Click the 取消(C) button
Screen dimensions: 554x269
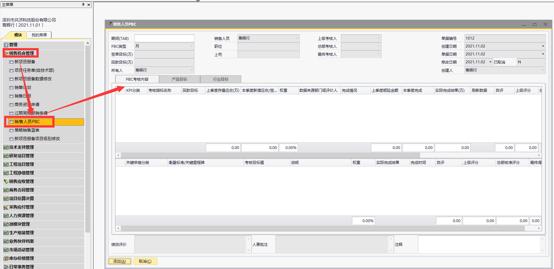(x=145, y=261)
